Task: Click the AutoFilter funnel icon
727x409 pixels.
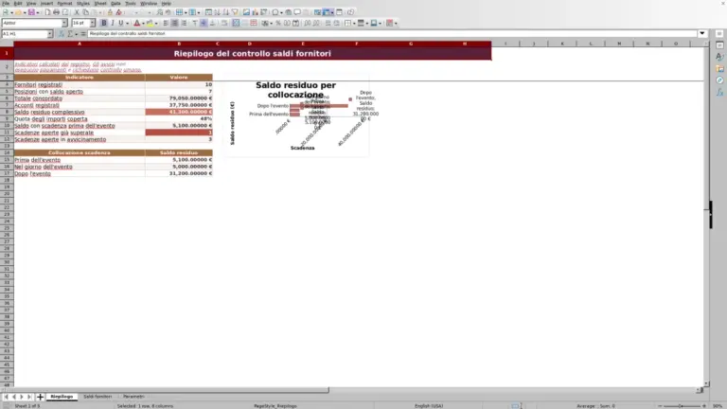Action: point(235,12)
